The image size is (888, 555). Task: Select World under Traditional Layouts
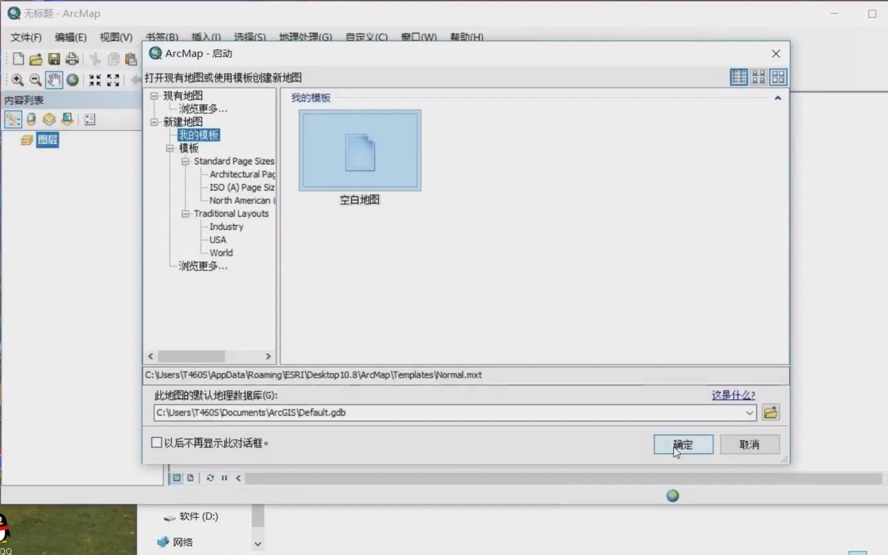point(221,253)
